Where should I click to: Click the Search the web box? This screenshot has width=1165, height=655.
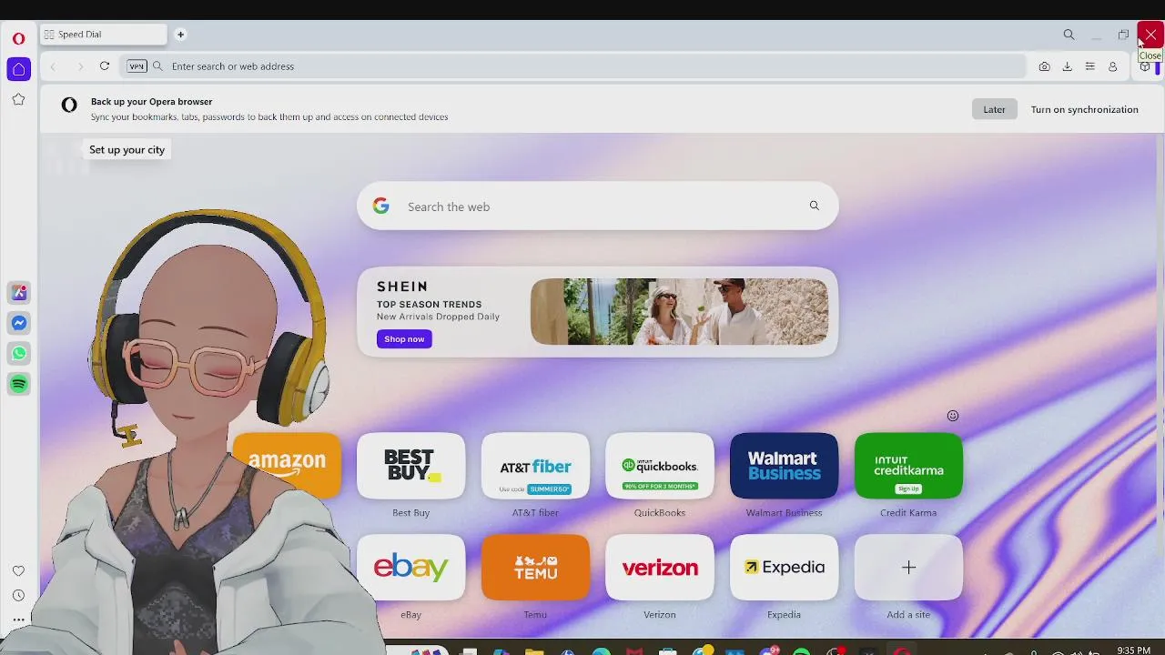click(597, 207)
